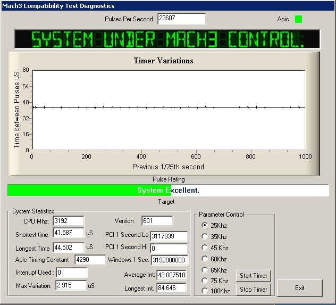Viewport: 336px width, 305px height.
Task: Select the 100Khz radio button
Action: pyautogui.click(x=205, y=291)
